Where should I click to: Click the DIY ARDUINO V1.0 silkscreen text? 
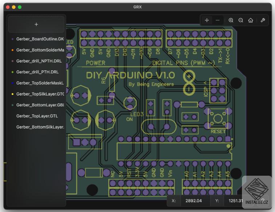tap(130, 76)
